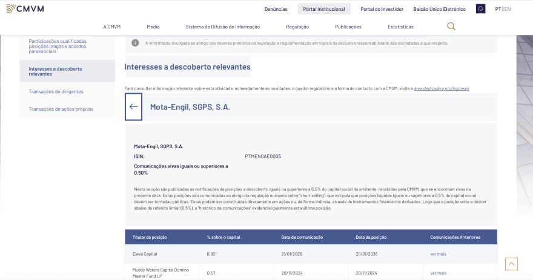Select Portal Institucional tab

click(x=324, y=9)
